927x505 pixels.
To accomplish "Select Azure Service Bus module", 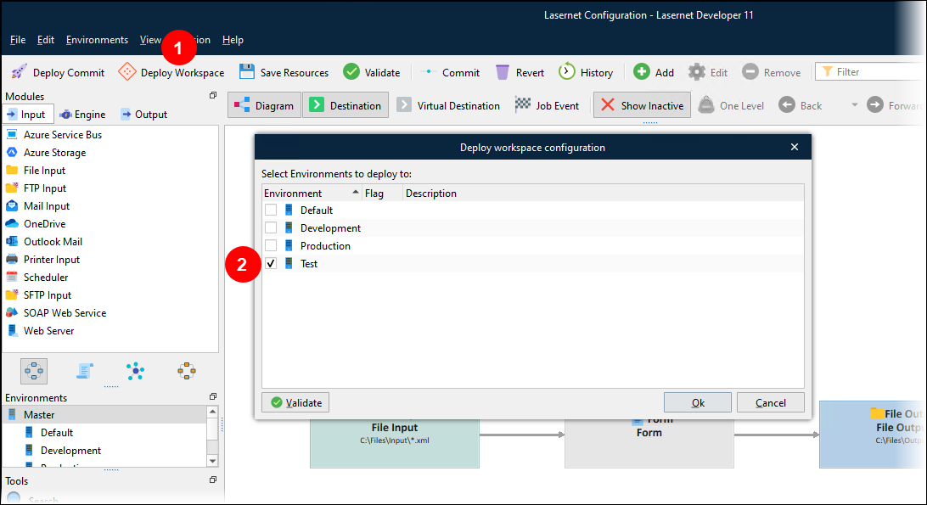I will click(x=63, y=135).
